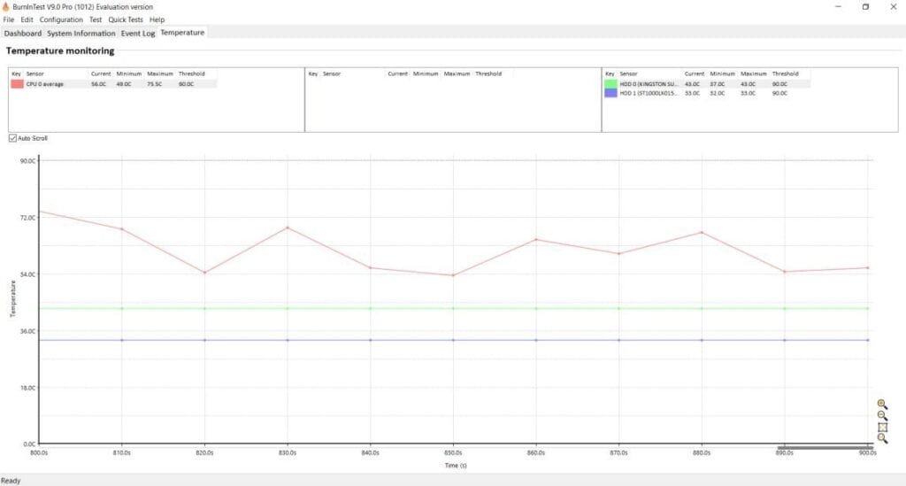Open the Edit menu
The height and width of the screenshot is (486, 906).
(27, 19)
